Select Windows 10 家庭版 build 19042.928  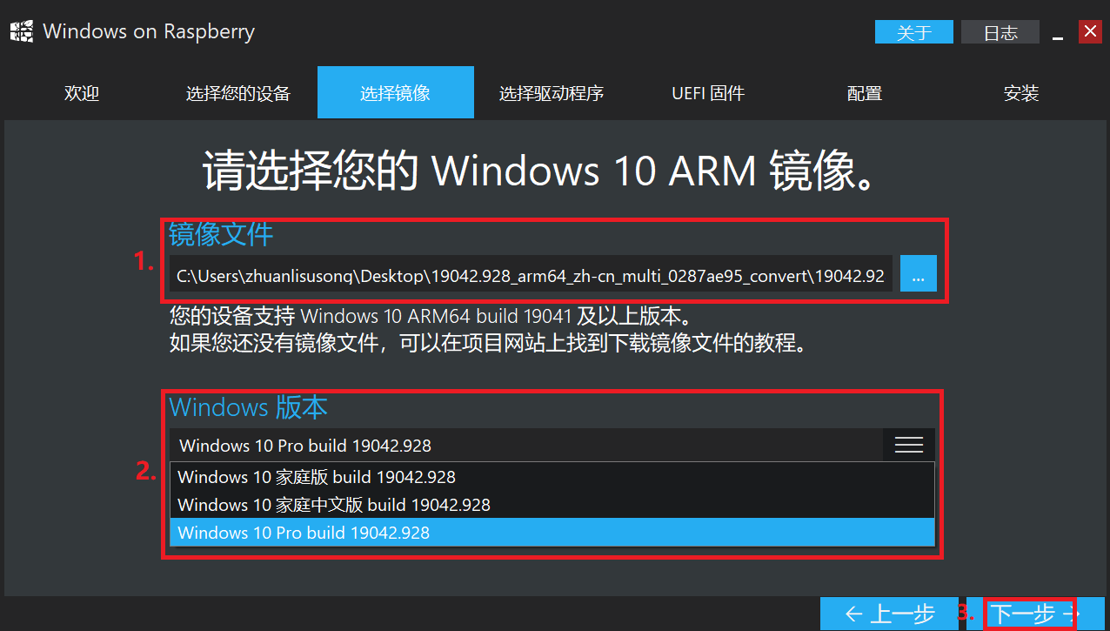point(552,477)
